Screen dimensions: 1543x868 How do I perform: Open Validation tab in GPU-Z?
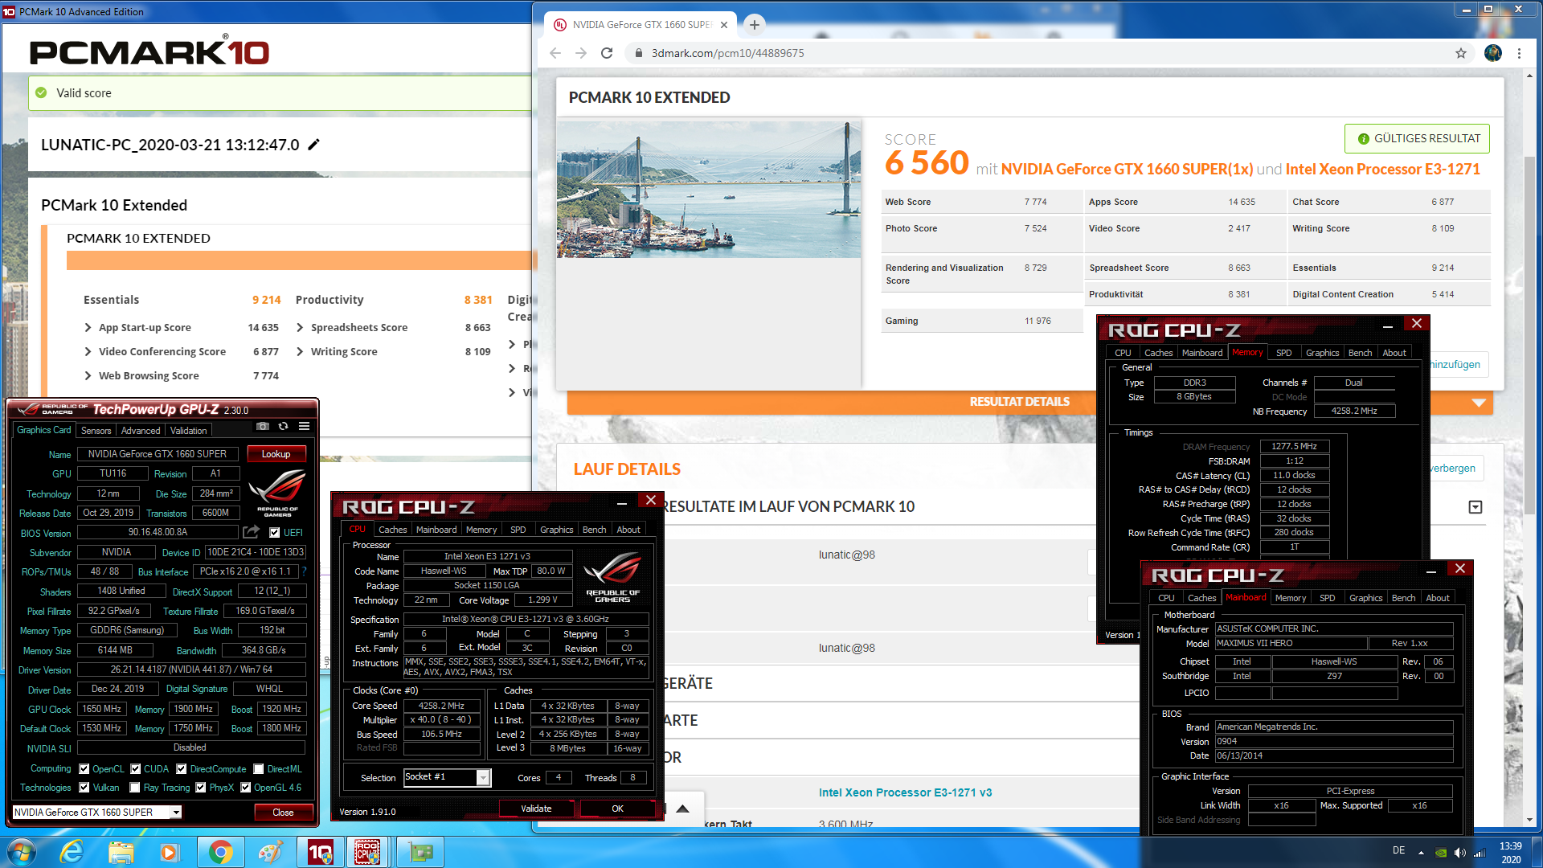point(189,430)
